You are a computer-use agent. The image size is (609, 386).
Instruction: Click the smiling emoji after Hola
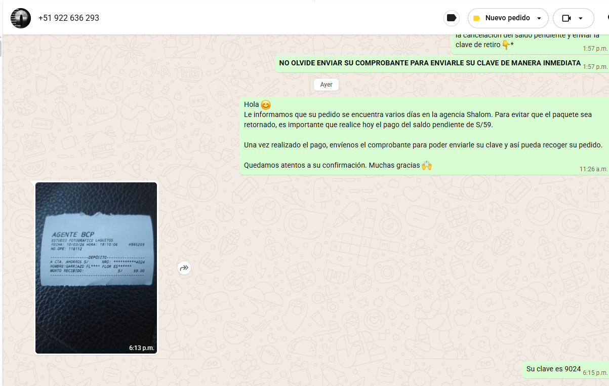266,105
